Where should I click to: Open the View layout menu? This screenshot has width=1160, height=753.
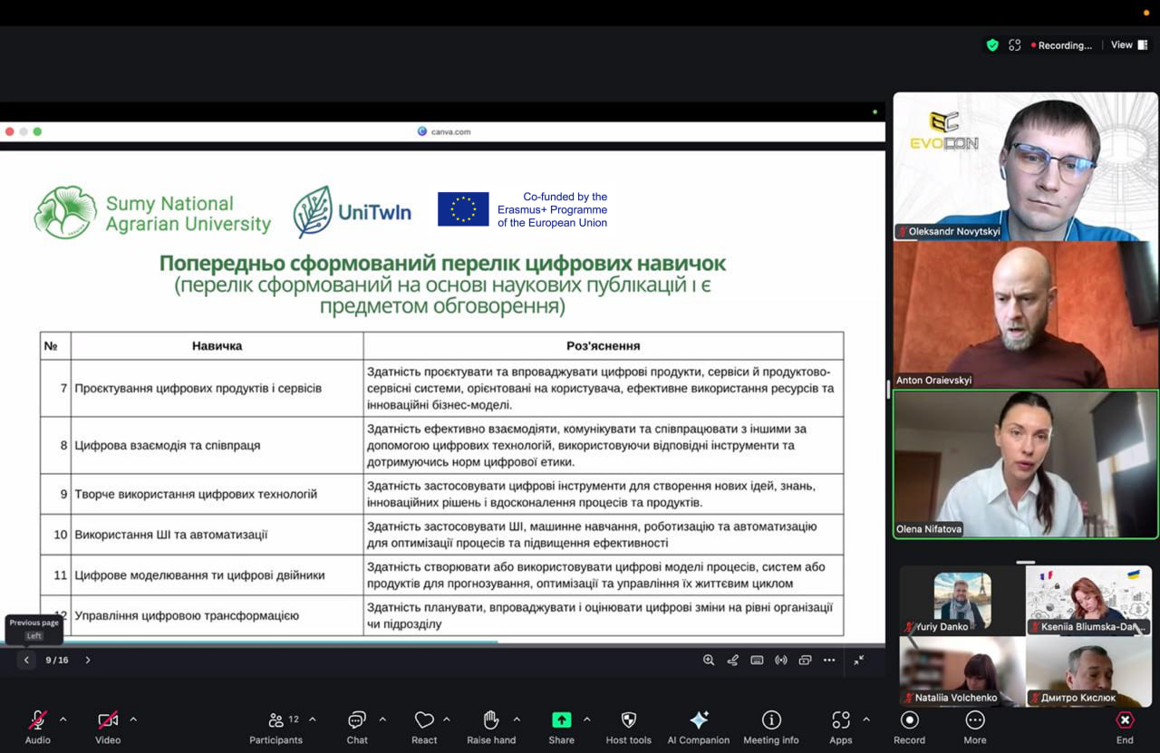(x=1128, y=45)
